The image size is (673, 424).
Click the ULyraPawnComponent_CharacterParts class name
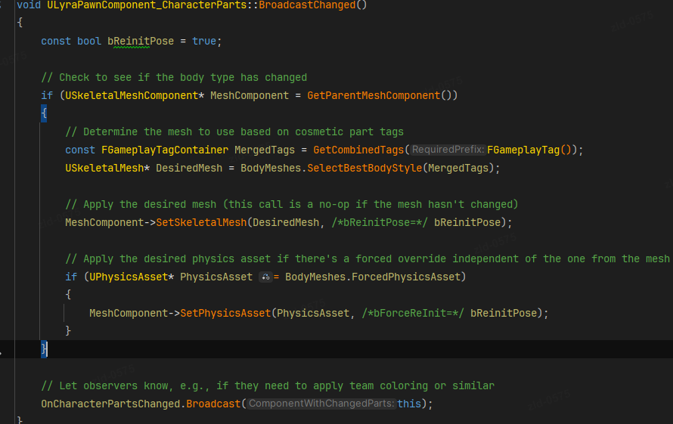pos(147,5)
